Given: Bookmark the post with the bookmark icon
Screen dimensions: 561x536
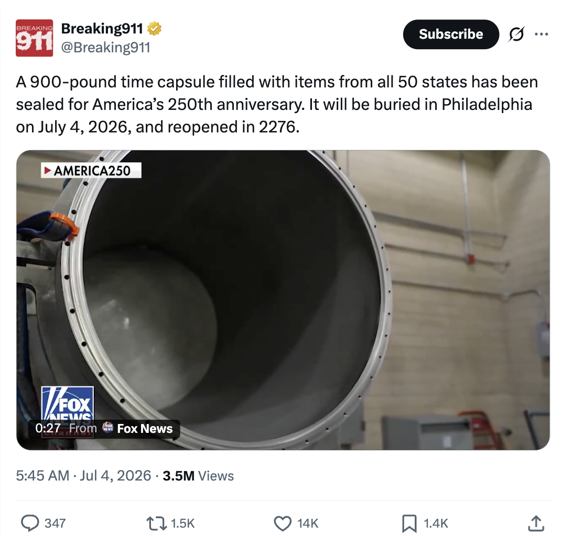Looking at the screenshot, I should coord(409,523).
